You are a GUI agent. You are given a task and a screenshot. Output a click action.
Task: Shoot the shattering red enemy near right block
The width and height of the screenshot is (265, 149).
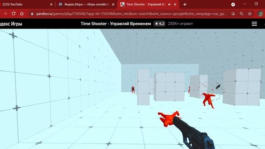point(209,100)
